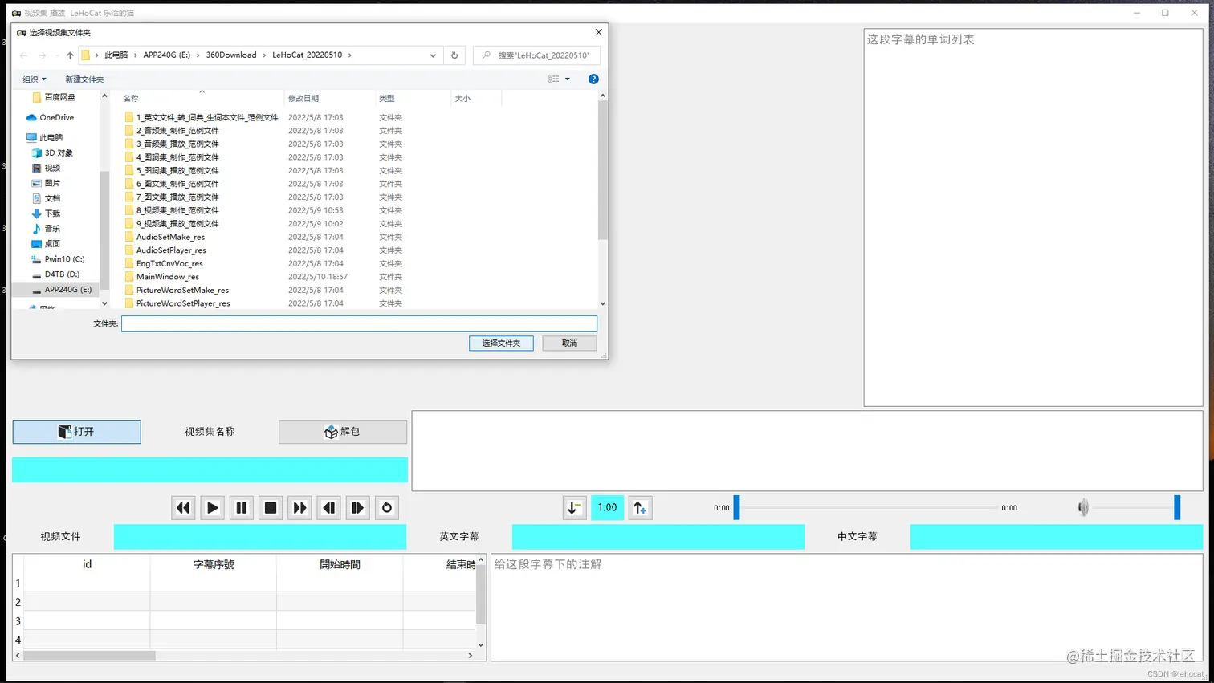Click the 文件夹 name input field
This screenshot has height=683, width=1214.
pyautogui.click(x=359, y=323)
